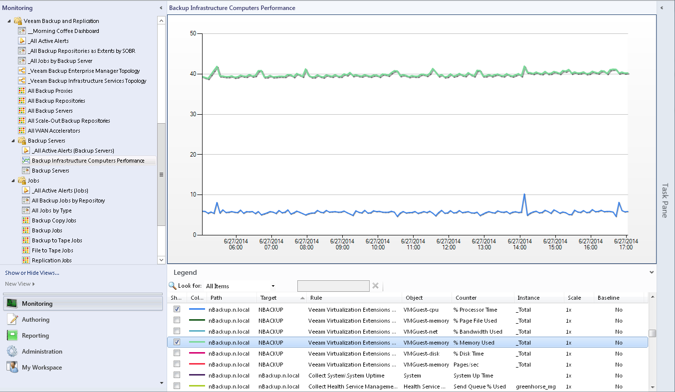Collapse the Legend section chevron

click(651, 272)
